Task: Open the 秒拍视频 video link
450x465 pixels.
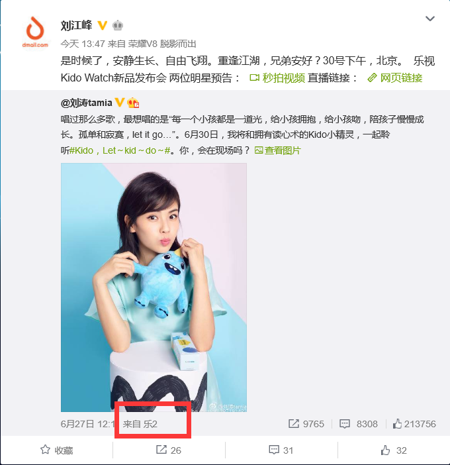Action: [x=277, y=78]
